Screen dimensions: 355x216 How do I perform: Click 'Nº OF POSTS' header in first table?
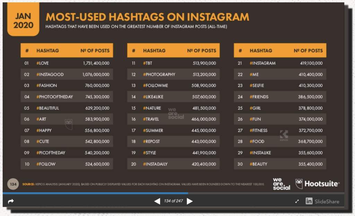coord(95,51)
